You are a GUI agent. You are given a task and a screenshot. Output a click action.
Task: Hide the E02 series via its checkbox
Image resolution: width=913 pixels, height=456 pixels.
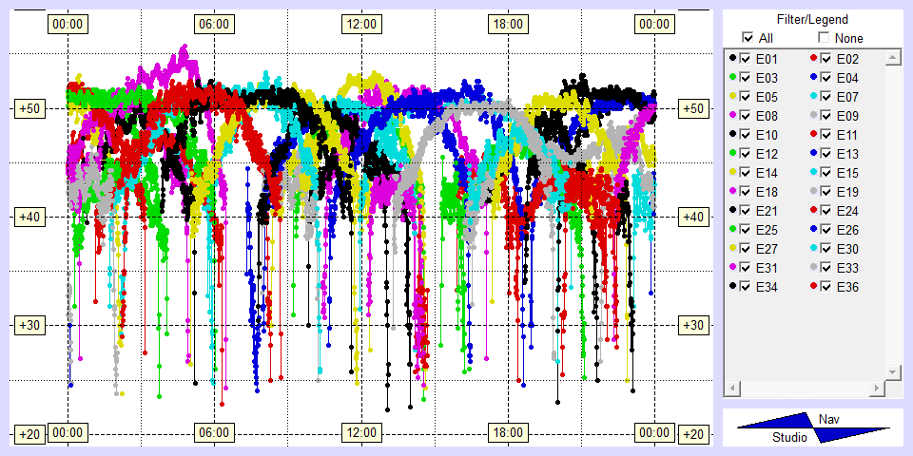pos(826,59)
